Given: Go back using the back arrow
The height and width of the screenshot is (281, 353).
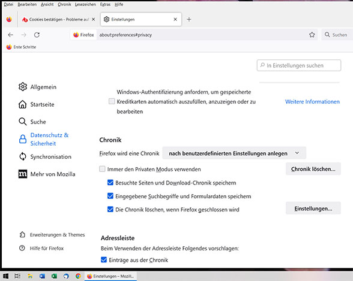Looking at the screenshot, I should click(10, 35).
